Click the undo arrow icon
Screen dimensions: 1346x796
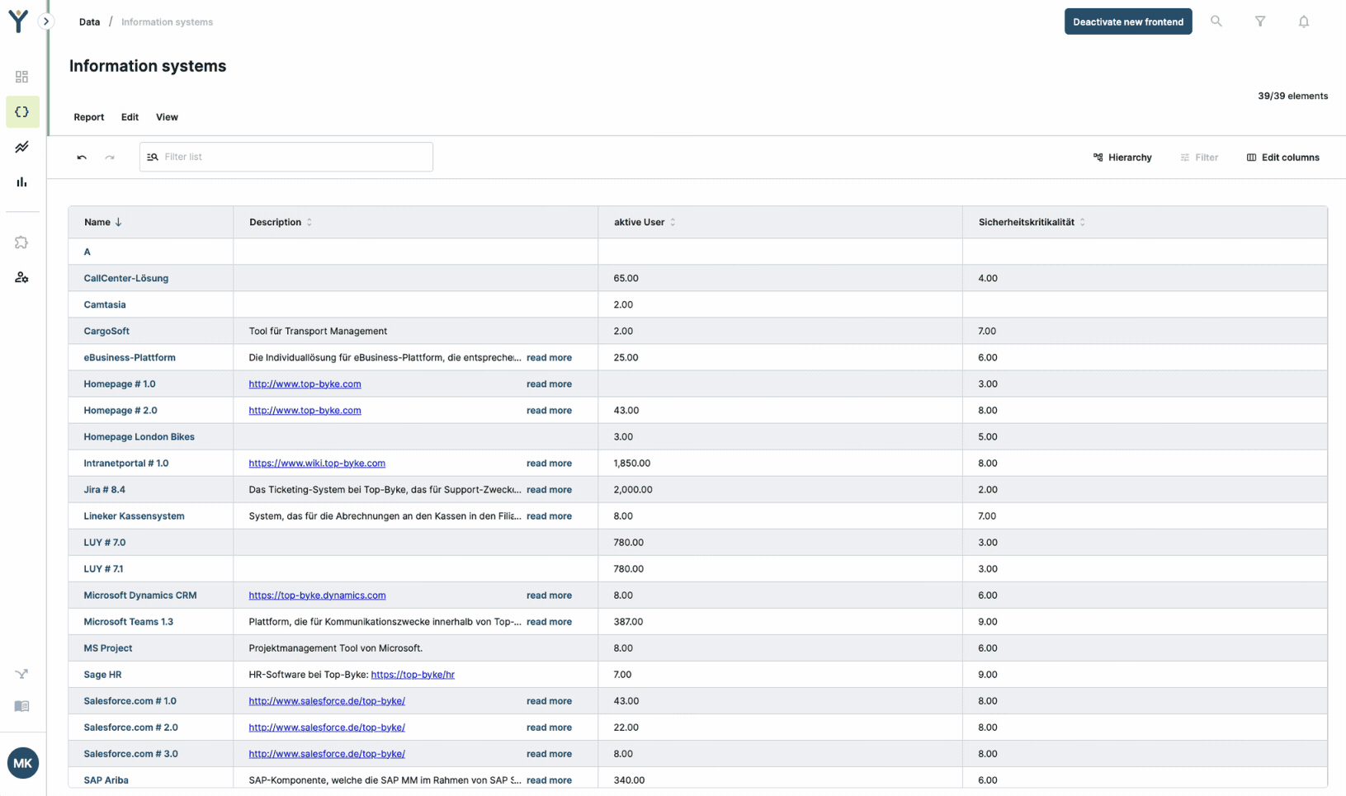point(82,157)
